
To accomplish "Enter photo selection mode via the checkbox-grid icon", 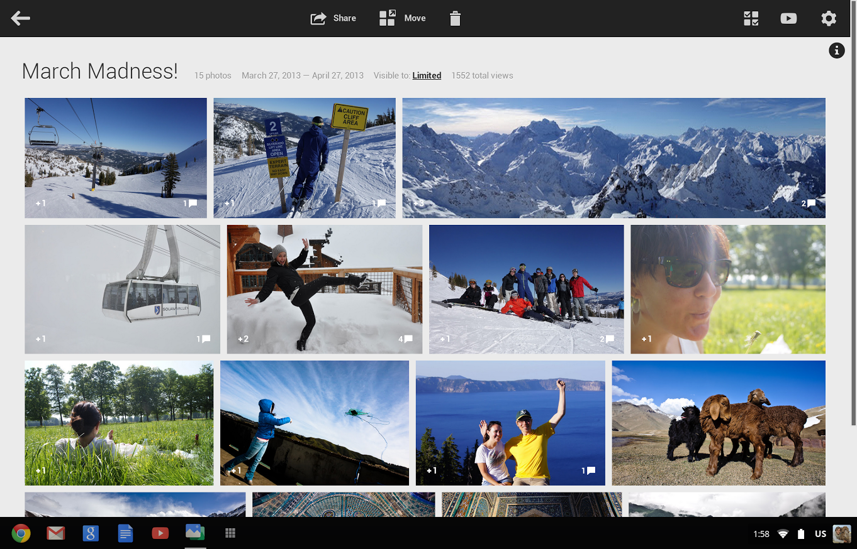I will tap(751, 18).
